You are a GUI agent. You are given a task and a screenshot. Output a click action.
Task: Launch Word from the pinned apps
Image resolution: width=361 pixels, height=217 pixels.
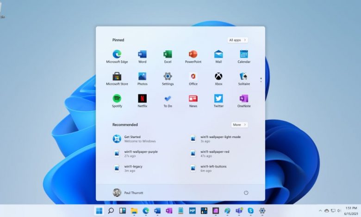click(x=142, y=56)
